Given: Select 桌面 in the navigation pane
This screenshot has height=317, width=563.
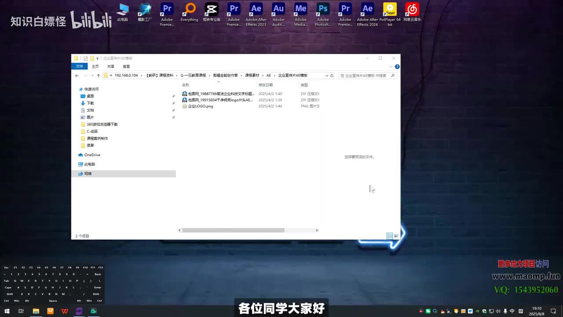Looking at the screenshot, I should click(x=90, y=96).
